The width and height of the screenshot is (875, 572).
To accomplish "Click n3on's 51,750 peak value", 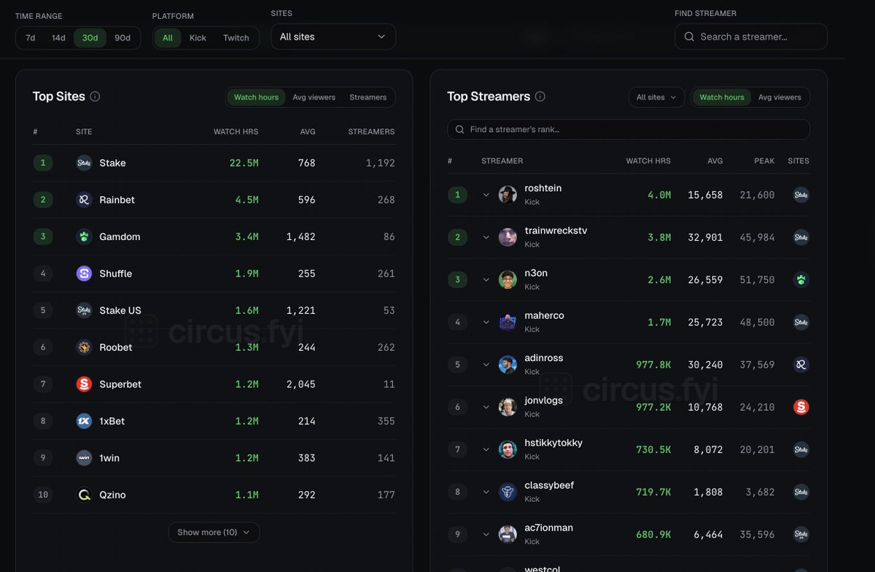I will [757, 279].
